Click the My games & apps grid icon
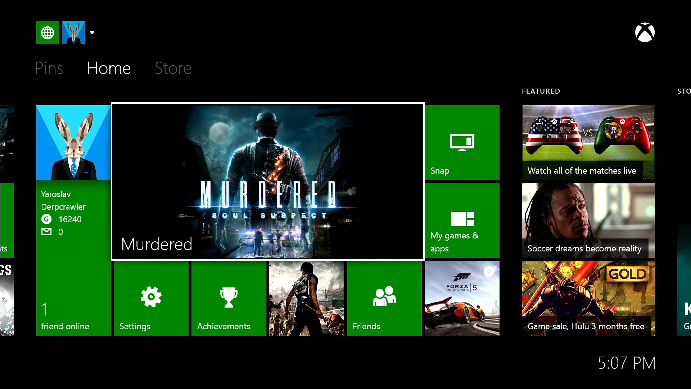 tap(462, 219)
